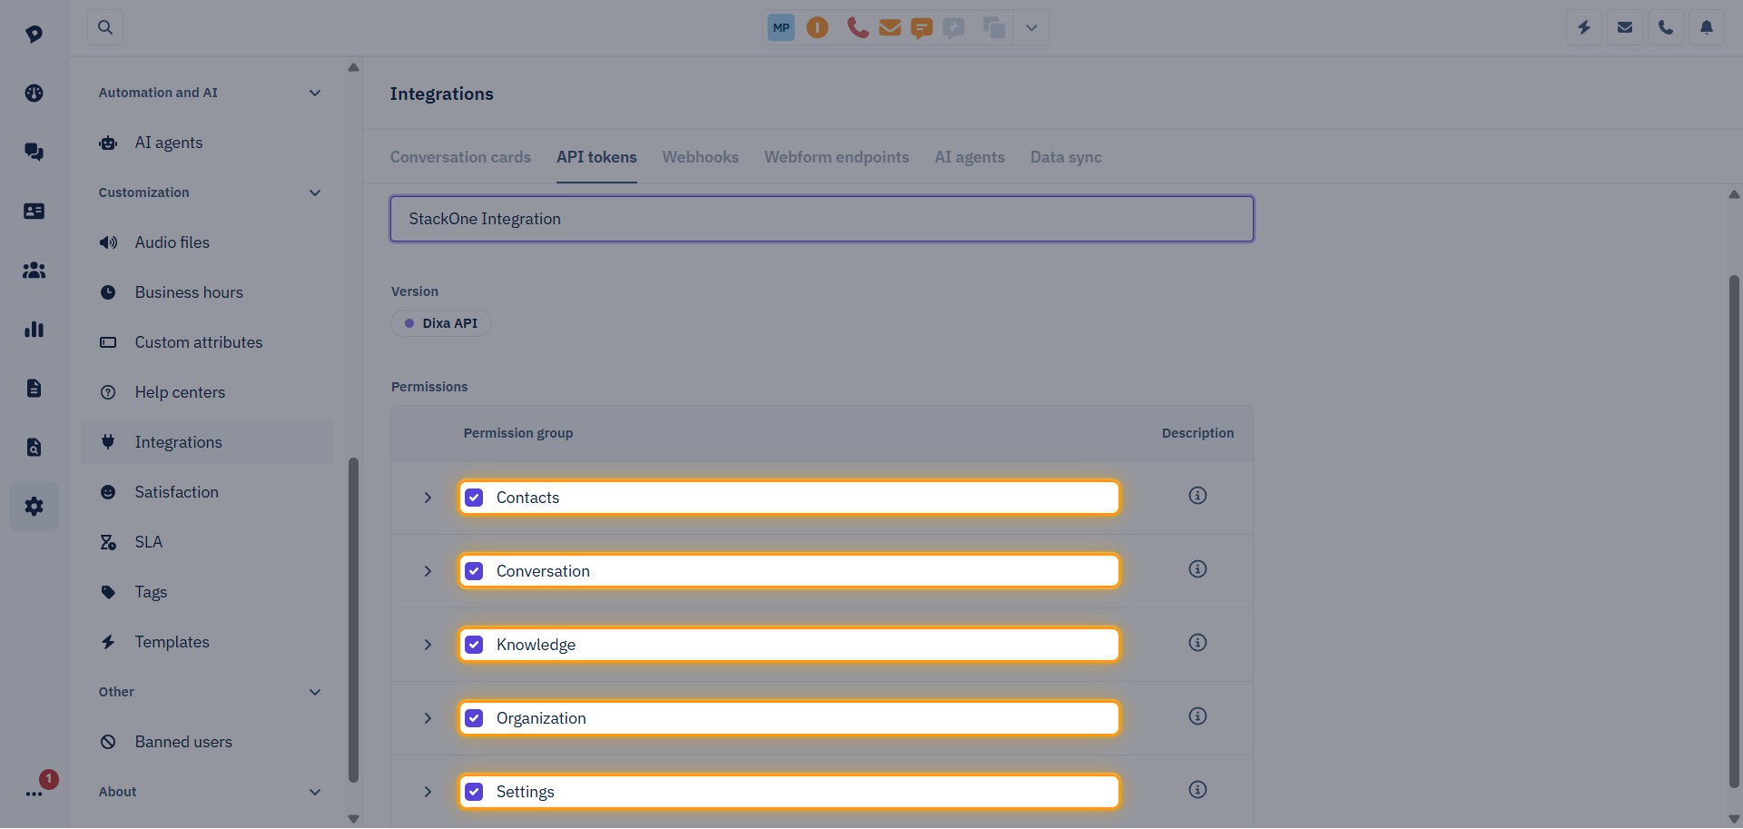Viewport: 1743px width, 829px height.
Task: Open Custom attributes settings
Action: pyautogui.click(x=207, y=342)
